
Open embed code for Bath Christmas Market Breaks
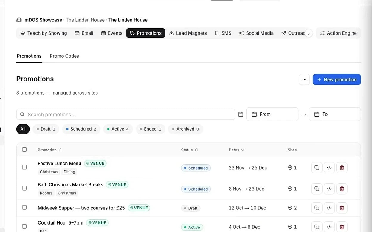[x=329, y=189]
